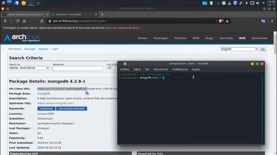Click the floating translate icon near Package Base
This screenshot has height=155, width=277.
tap(87, 93)
